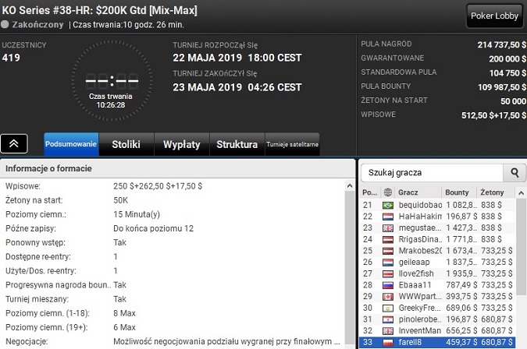Sort players by Żetony column
527x349 pixels.
(496, 192)
